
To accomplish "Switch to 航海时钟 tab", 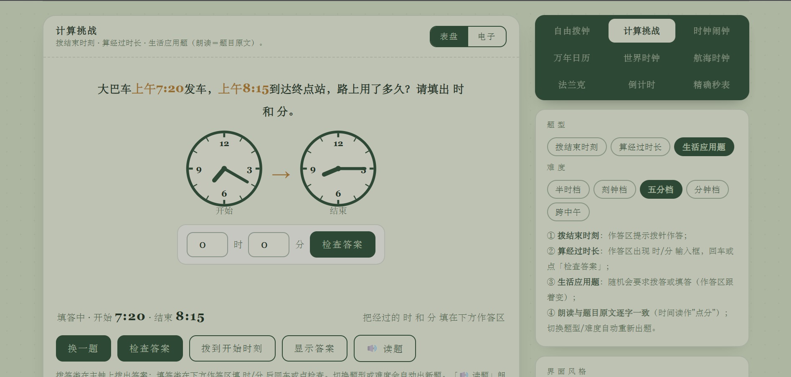I will pyautogui.click(x=711, y=58).
